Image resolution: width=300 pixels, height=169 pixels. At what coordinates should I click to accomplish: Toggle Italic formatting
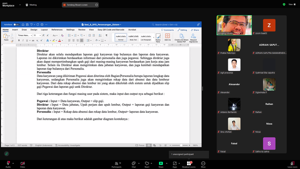pos(23,40)
